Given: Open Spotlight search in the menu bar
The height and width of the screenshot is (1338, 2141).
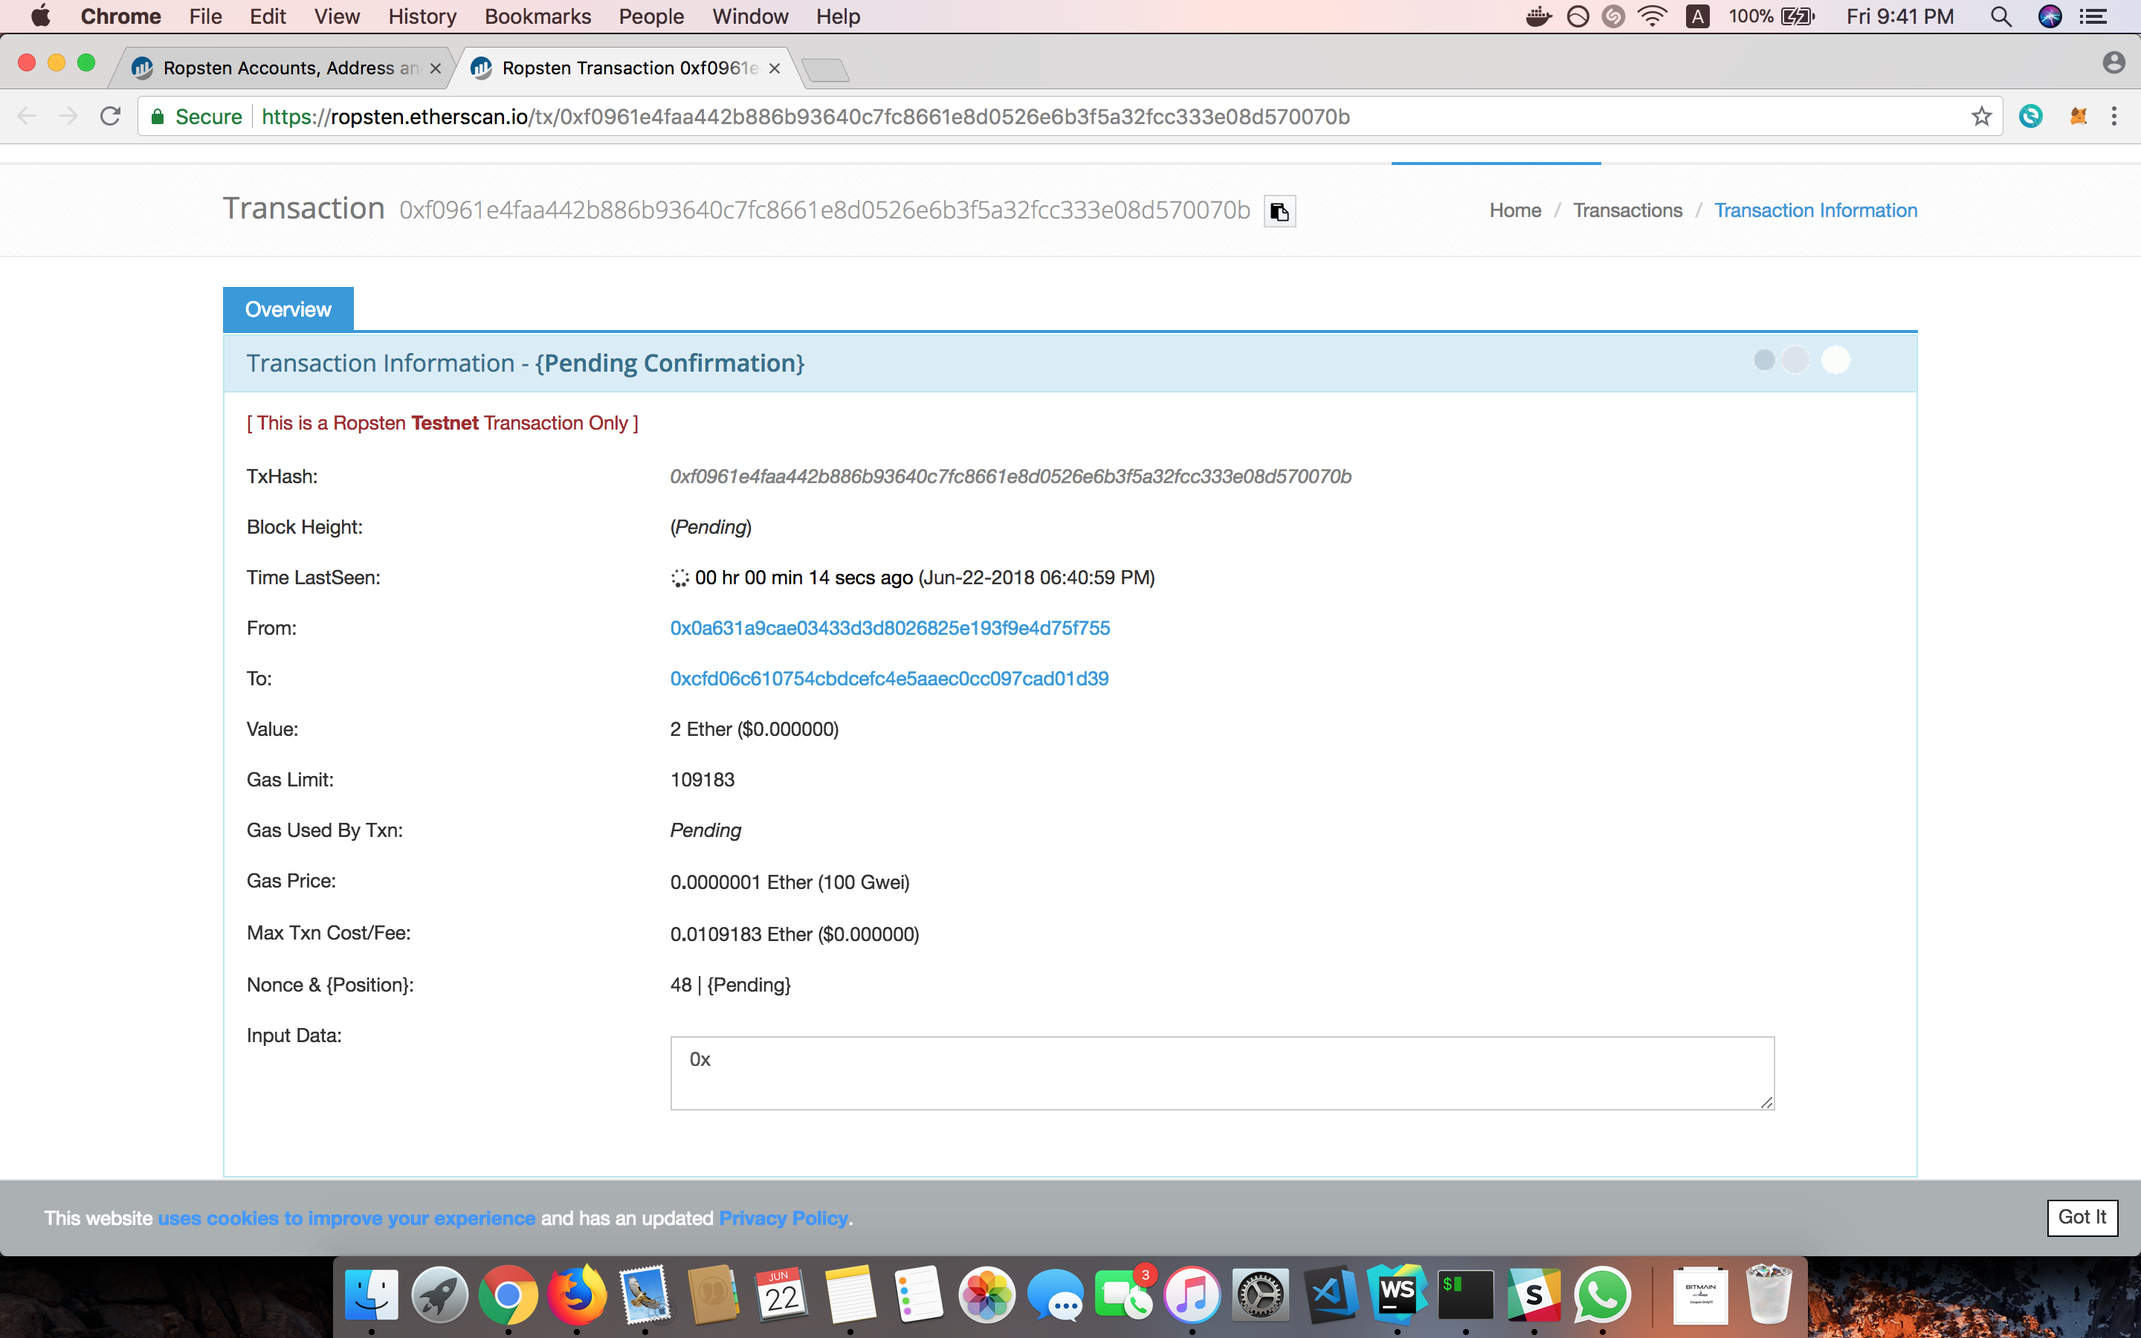Looking at the screenshot, I should click(x=2000, y=17).
